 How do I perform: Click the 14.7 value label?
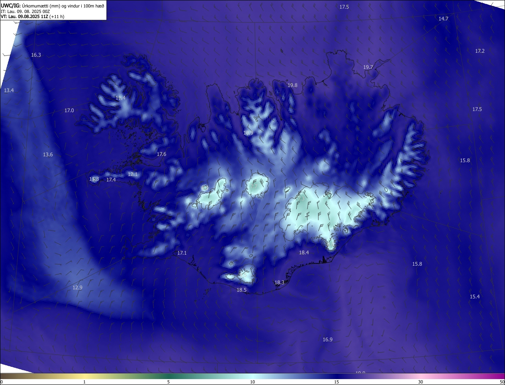tap(443, 19)
